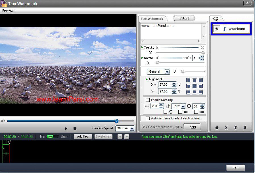Align watermark to bottom-center
This screenshot has height=173, width=255.
coord(195,92)
